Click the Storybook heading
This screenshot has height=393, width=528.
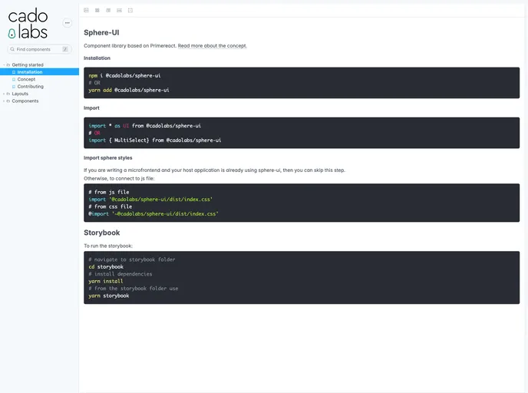click(x=102, y=233)
